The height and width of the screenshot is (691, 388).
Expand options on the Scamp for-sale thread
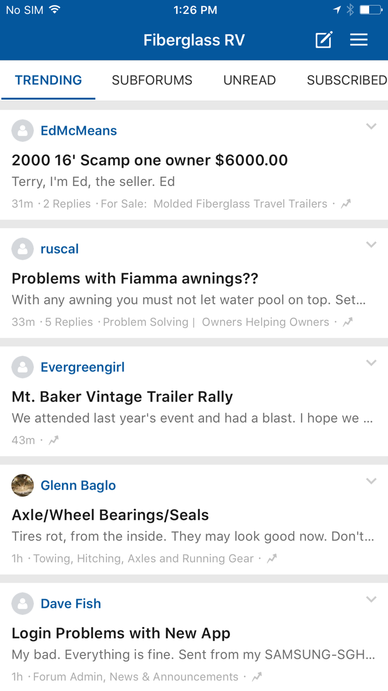371,127
